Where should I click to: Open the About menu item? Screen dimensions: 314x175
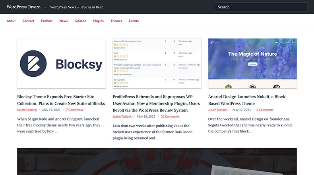(11, 21)
